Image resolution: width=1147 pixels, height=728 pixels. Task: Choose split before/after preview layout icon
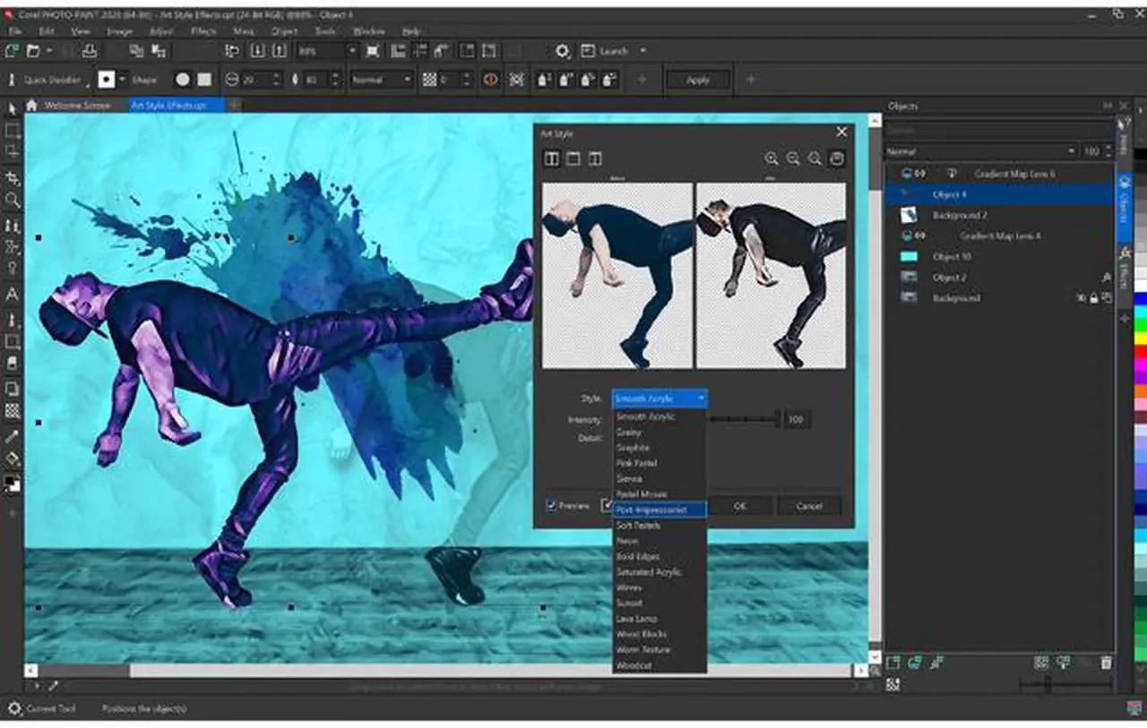(x=551, y=158)
